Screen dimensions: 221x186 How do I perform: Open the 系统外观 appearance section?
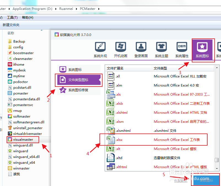click(100, 50)
